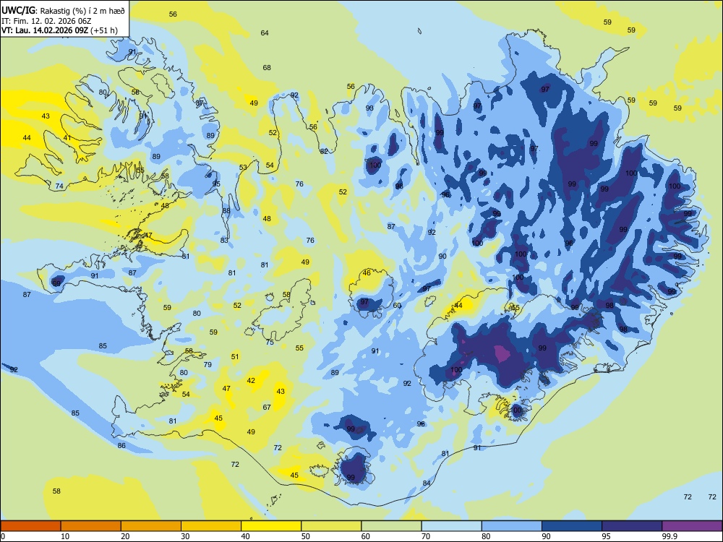Select the humidity reading 90 on the map
723x542 pixels.
pyautogui.click(x=442, y=257)
